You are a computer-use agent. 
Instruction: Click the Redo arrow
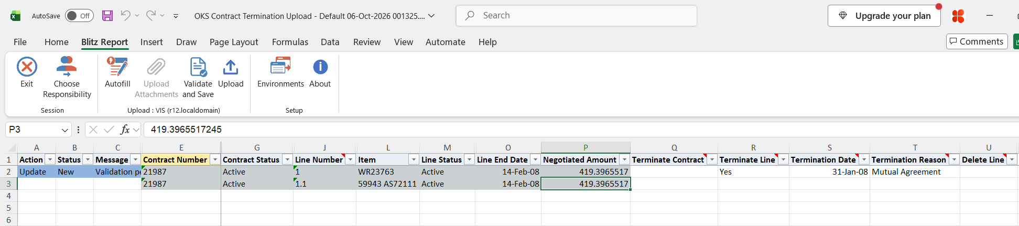(x=150, y=16)
